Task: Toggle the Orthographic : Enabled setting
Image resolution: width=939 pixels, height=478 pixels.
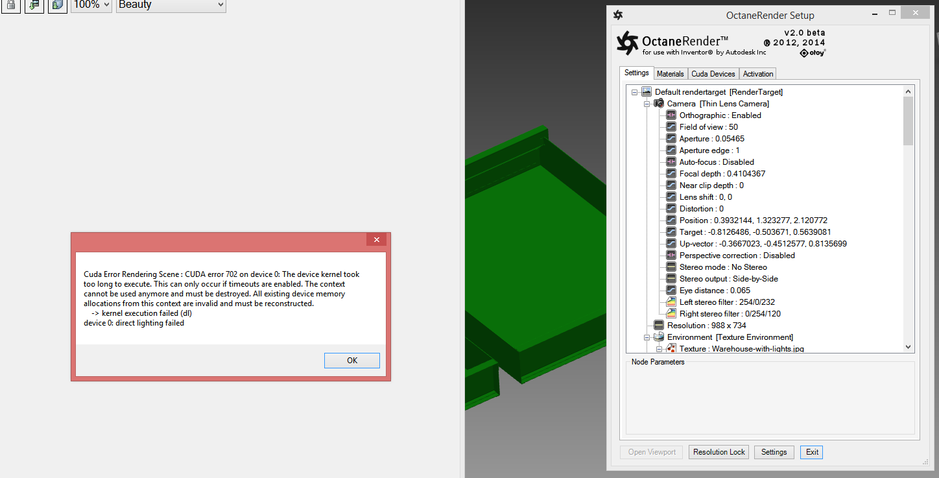Action: coord(671,115)
